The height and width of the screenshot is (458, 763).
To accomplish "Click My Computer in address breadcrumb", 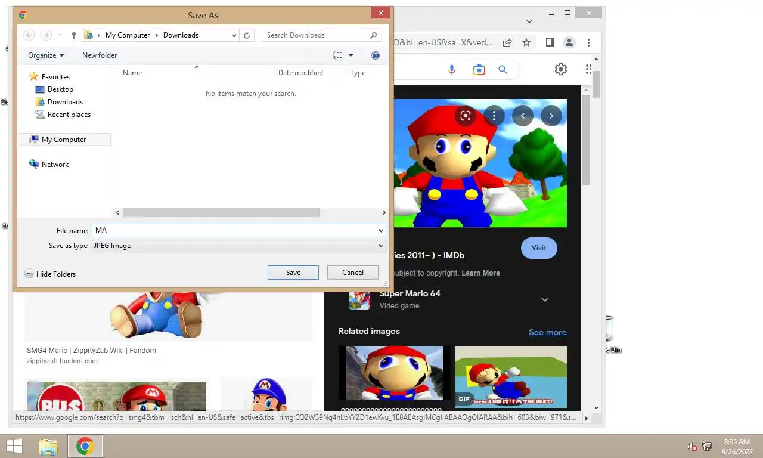I will [x=128, y=35].
